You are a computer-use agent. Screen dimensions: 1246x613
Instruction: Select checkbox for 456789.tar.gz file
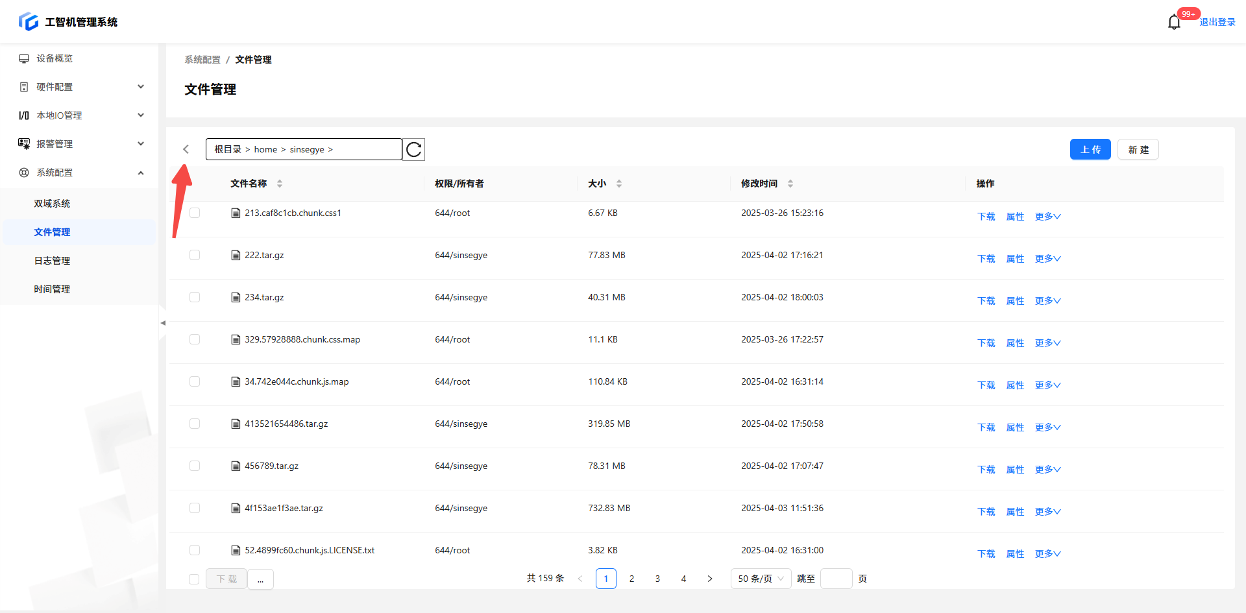195,466
